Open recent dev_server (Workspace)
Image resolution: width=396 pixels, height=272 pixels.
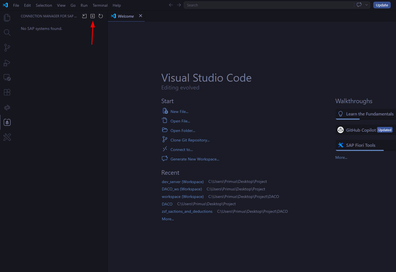click(183, 182)
